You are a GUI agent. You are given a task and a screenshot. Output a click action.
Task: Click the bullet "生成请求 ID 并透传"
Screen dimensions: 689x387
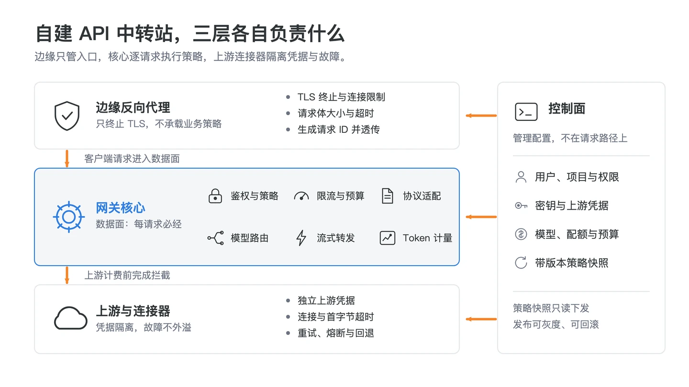point(338,129)
